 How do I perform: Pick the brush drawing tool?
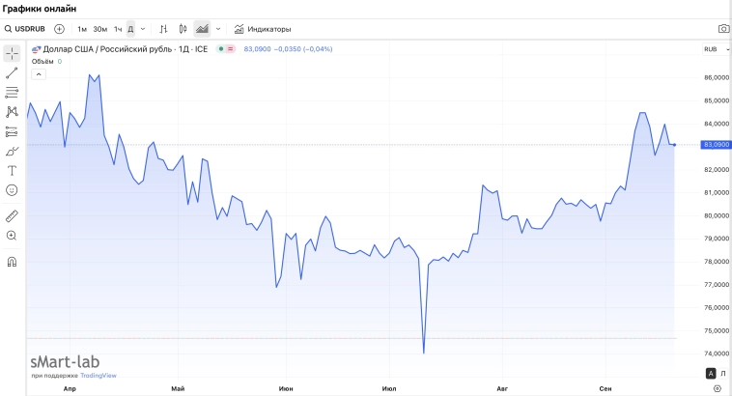[x=12, y=151]
